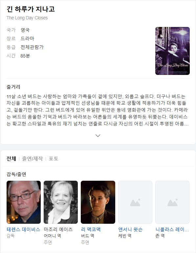Click the English title The Long Day Closes

coord(27,18)
